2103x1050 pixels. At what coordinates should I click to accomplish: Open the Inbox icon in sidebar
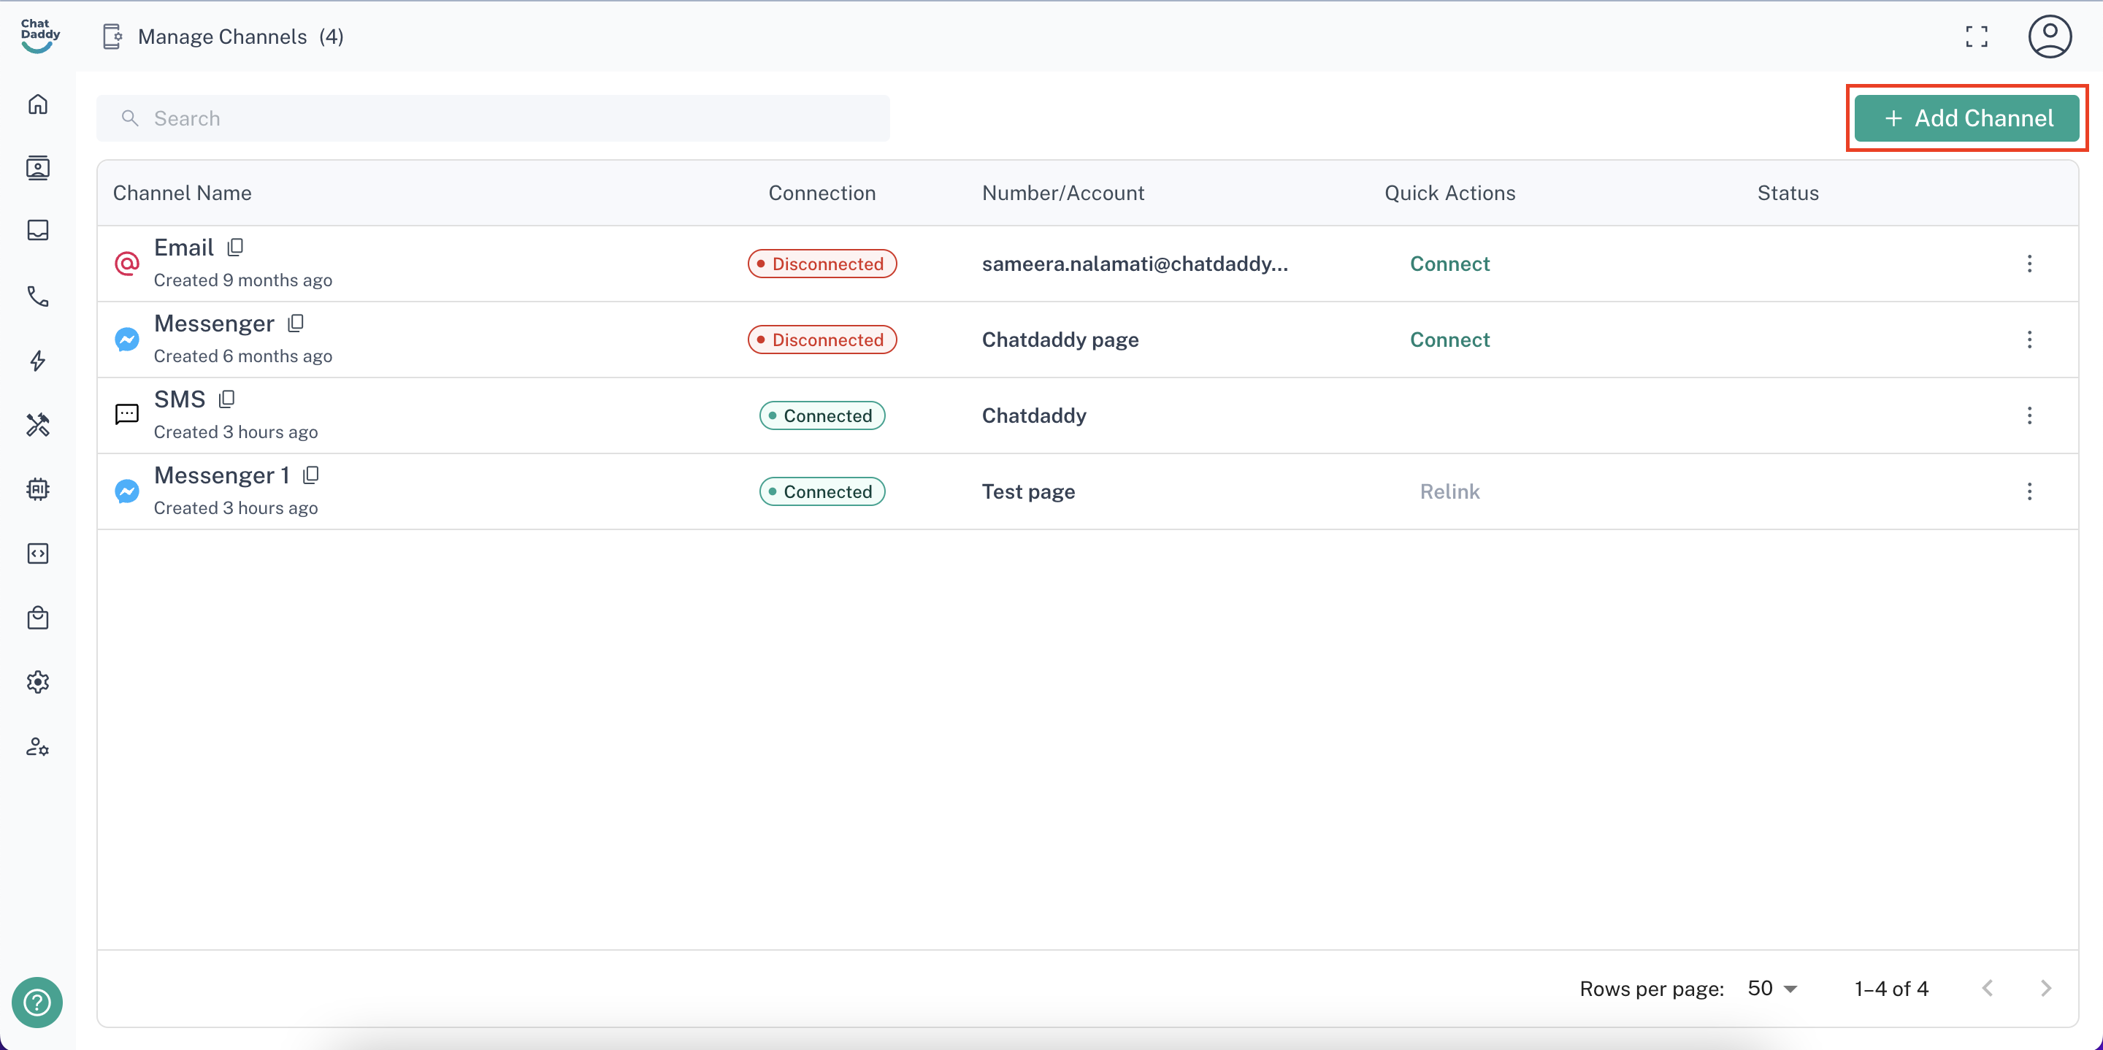click(37, 230)
